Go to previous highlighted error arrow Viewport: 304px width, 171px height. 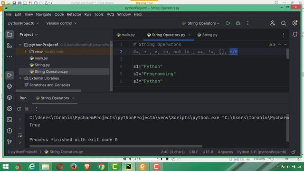point(280,44)
